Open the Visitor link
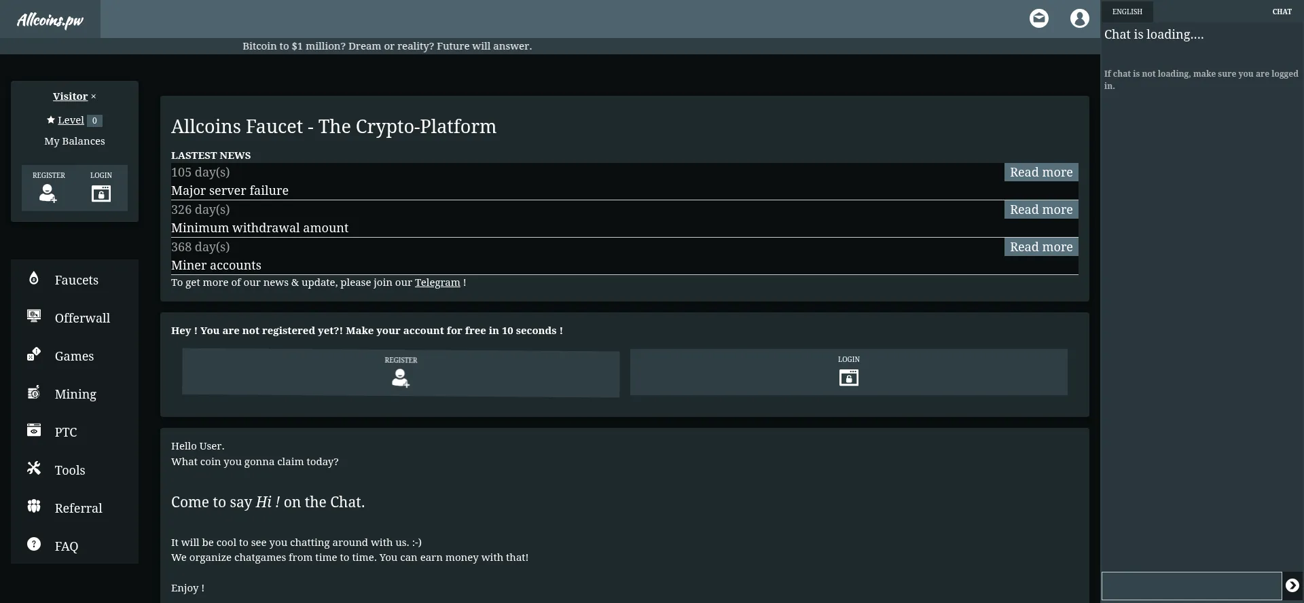 point(71,96)
